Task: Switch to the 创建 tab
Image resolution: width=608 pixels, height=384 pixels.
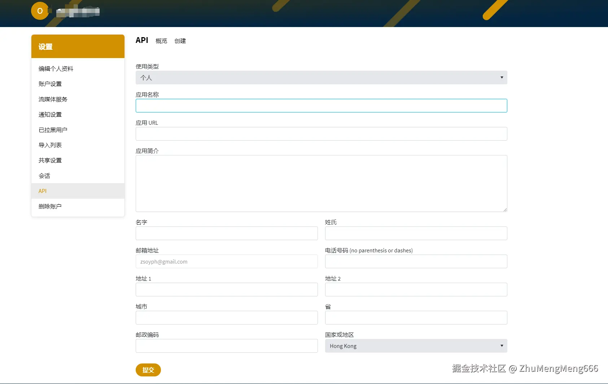Action: click(x=180, y=41)
